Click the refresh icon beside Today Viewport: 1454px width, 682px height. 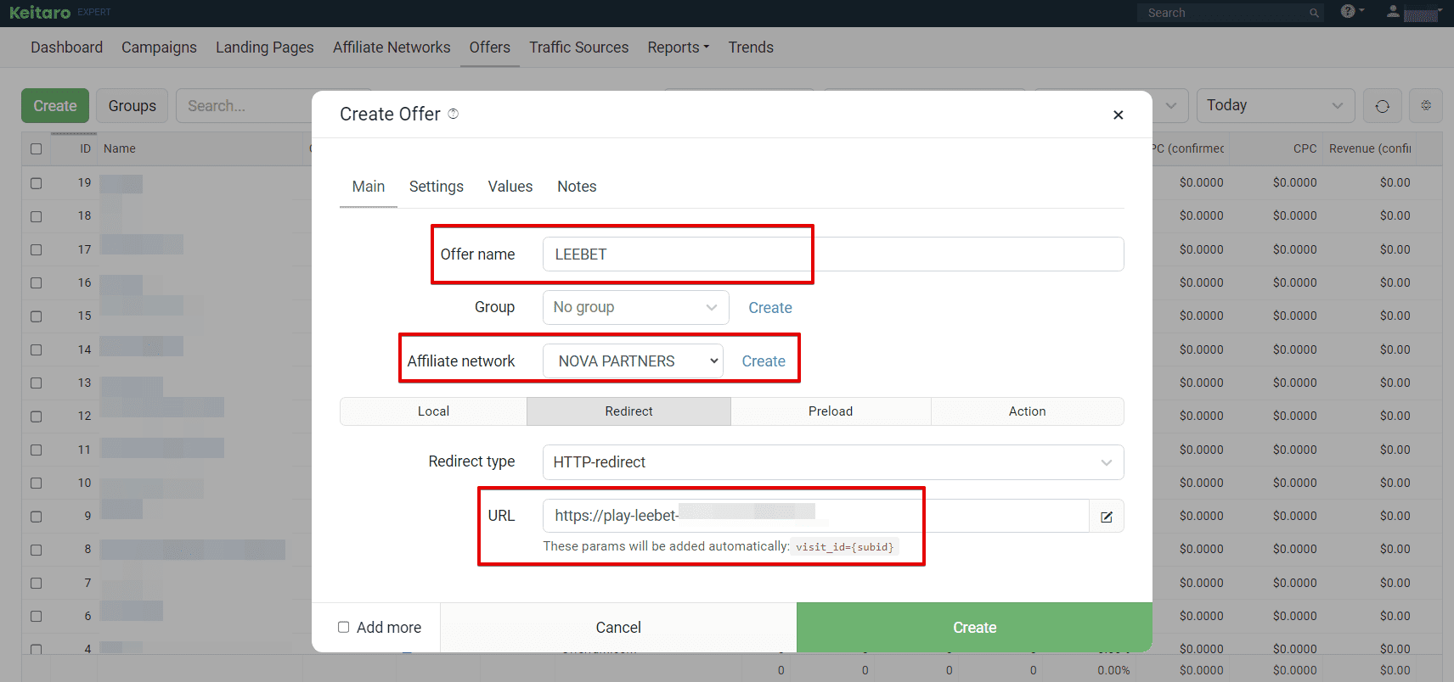click(1383, 106)
